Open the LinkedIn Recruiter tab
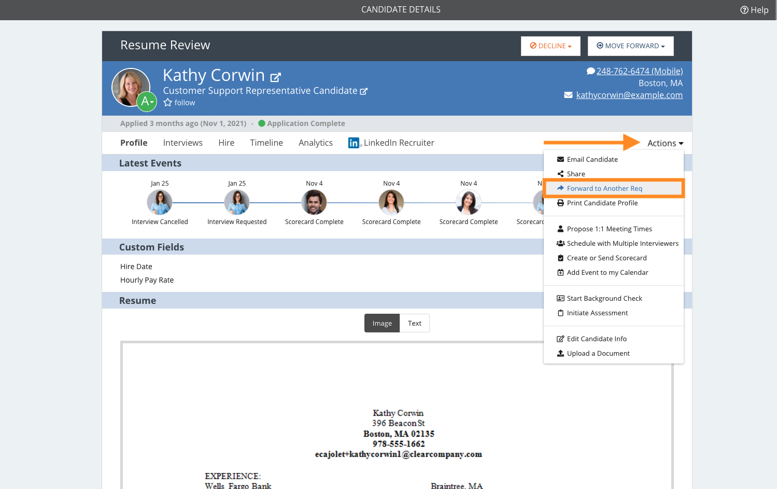The height and width of the screenshot is (489, 777). coord(391,143)
